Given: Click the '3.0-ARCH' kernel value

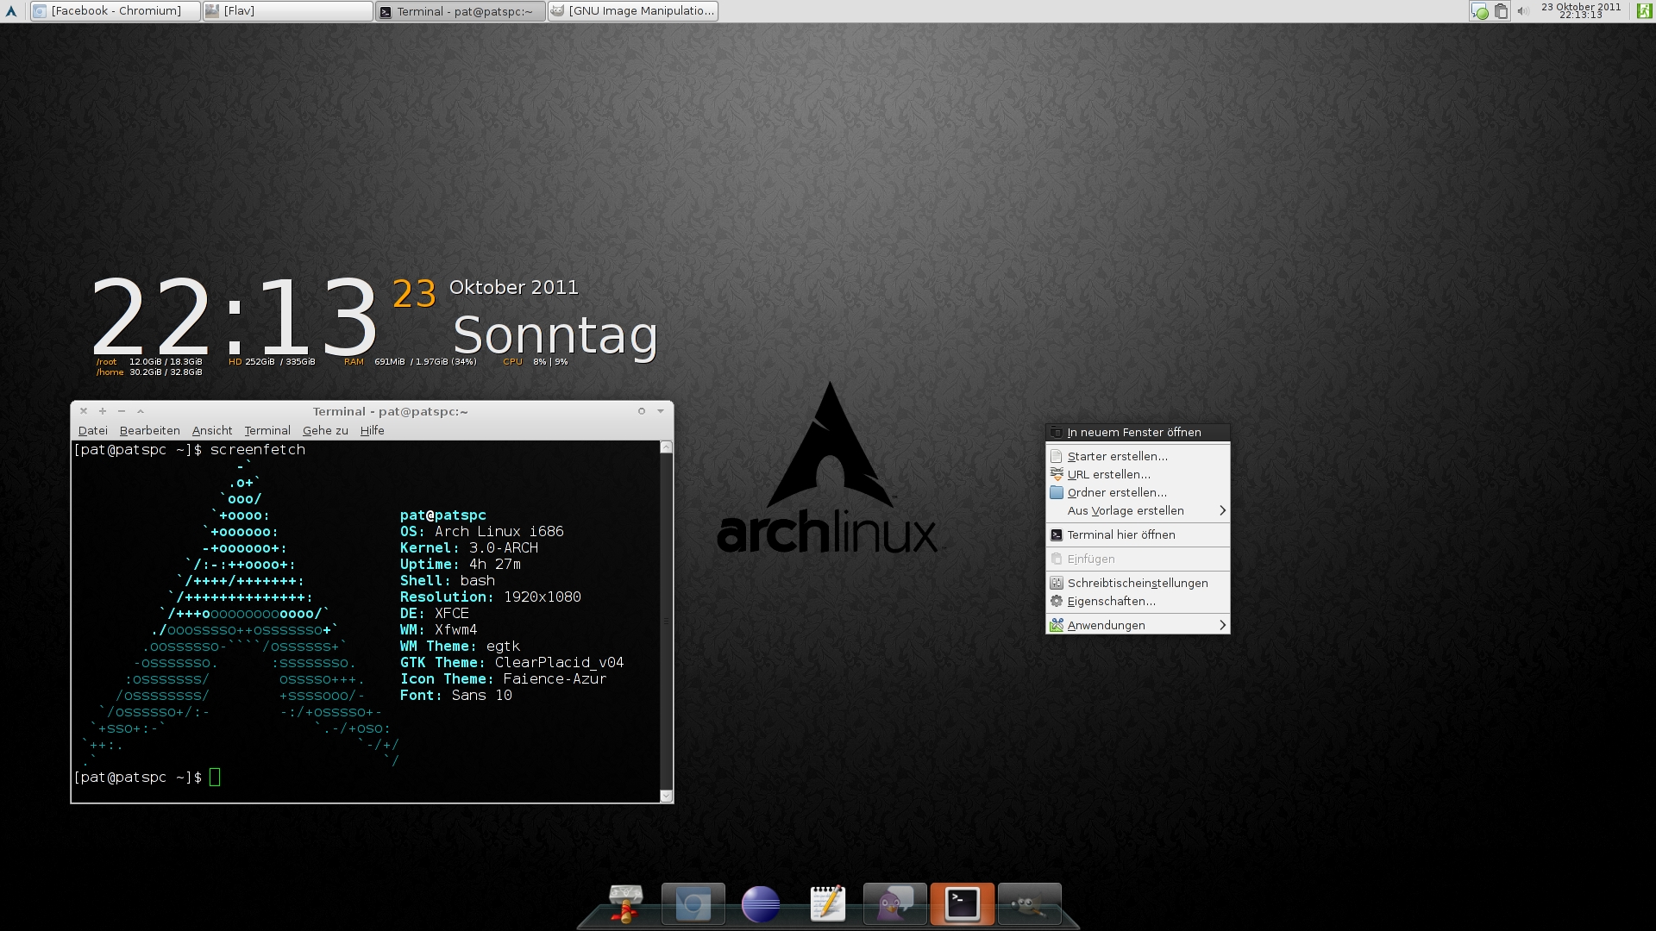Looking at the screenshot, I should pos(504,548).
